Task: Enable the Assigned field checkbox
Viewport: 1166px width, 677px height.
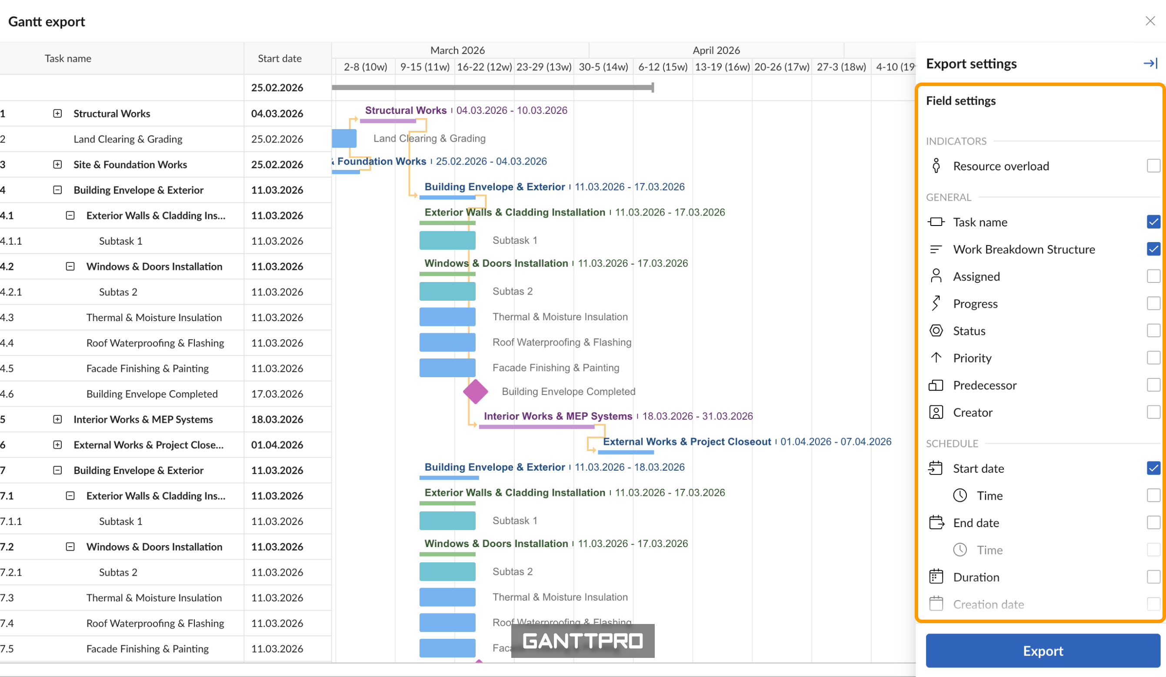Action: click(1153, 276)
